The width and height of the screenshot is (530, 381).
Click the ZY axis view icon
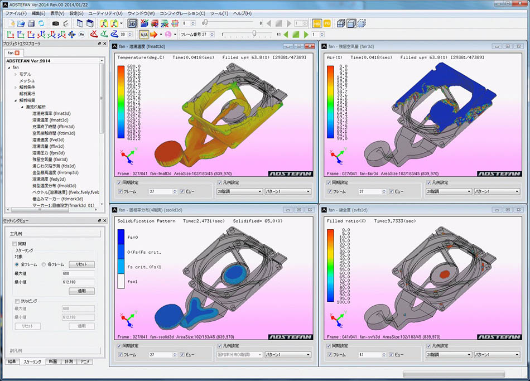[x=21, y=34]
